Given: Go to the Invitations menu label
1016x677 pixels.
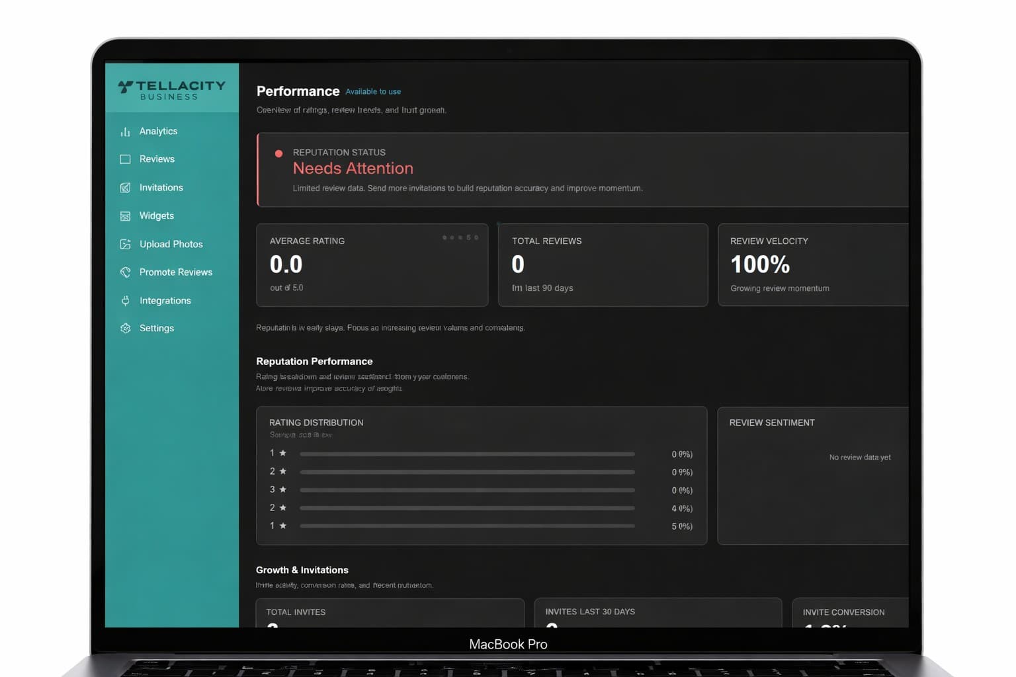Looking at the screenshot, I should coord(161,187).
